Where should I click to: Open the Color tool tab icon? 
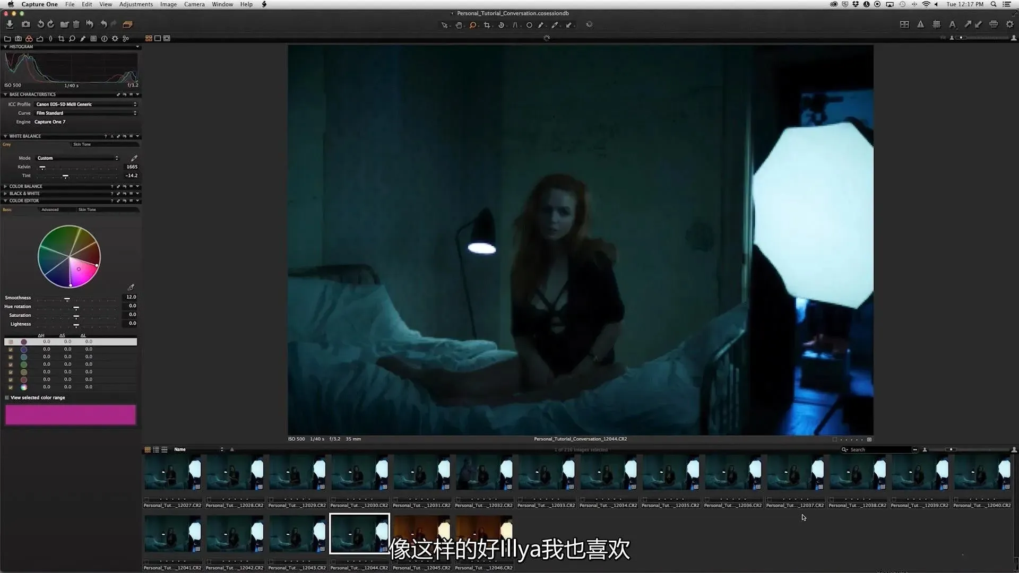click(x=29, y=39)
